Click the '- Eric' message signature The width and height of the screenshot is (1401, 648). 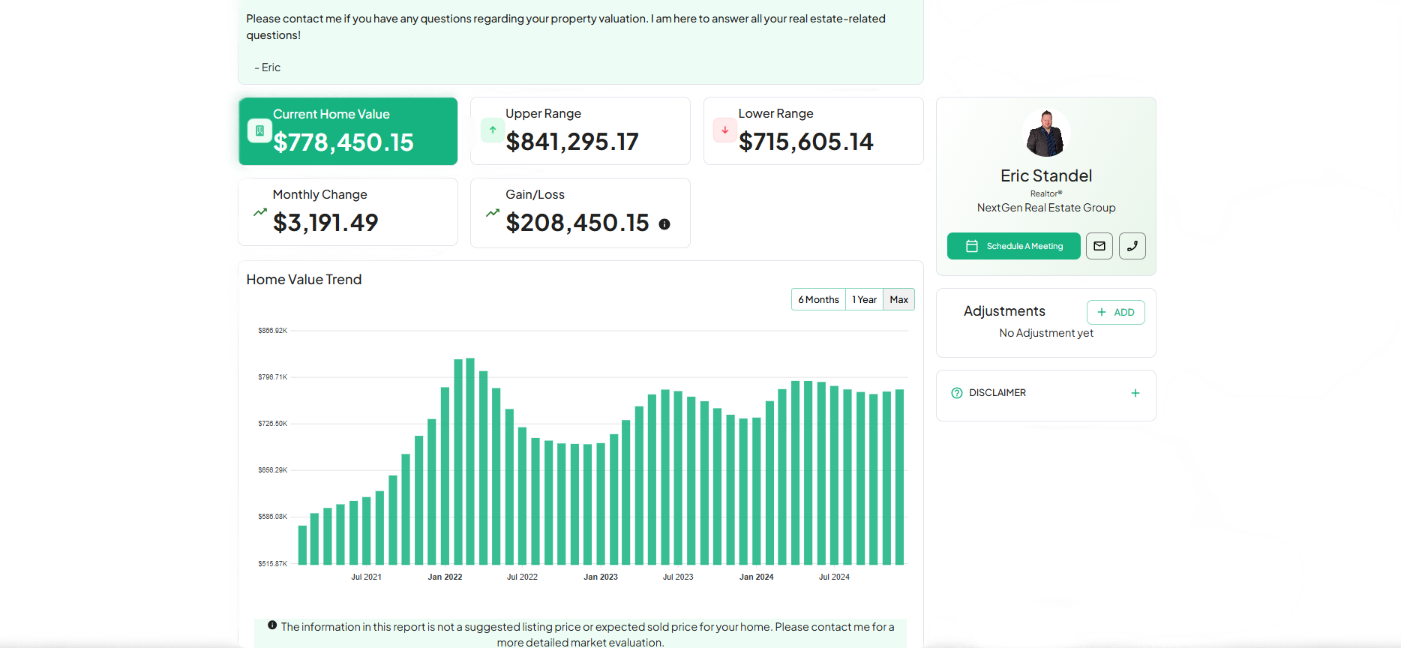268,67
